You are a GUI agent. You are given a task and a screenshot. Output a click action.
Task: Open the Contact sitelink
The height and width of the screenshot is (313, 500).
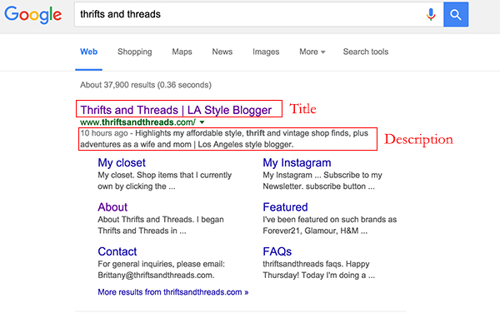coord(117,251)
